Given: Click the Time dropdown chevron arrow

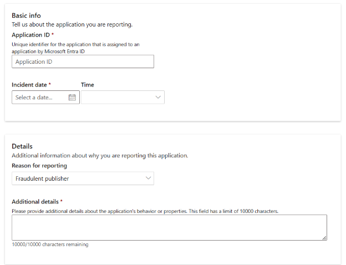Looking at the screenshot, I should point(158,98).
